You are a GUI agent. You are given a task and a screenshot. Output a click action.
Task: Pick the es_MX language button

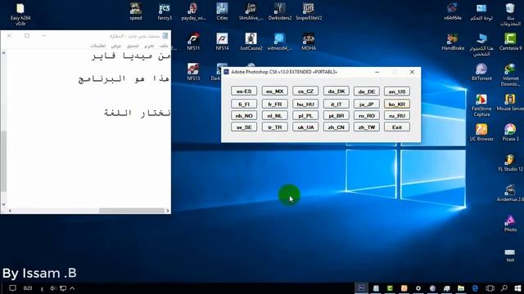(x=275, y=91)
